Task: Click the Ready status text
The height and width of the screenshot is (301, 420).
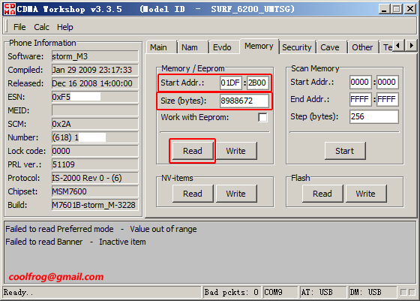Action: (x=18, y=292)
